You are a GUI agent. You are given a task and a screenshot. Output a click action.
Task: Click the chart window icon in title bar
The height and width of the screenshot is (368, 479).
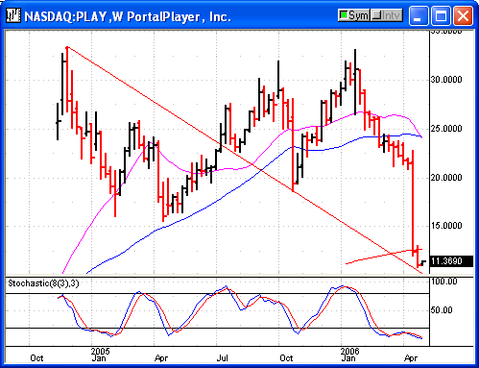tap(13, 15)
